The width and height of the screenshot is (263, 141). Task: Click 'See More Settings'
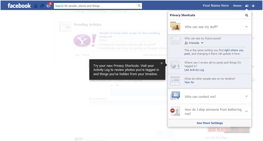click(210, 123)
